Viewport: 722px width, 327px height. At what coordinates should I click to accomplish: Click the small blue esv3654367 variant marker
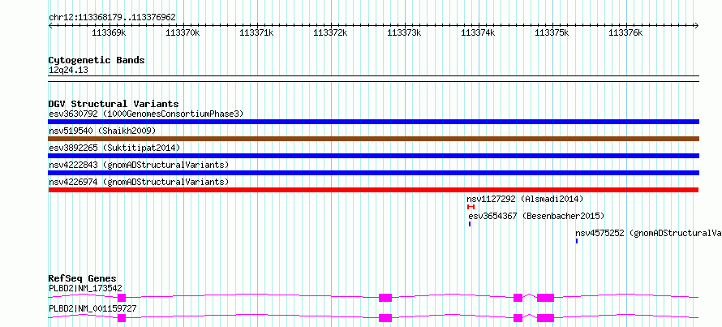pyautogui.click(x=470, y=224)
